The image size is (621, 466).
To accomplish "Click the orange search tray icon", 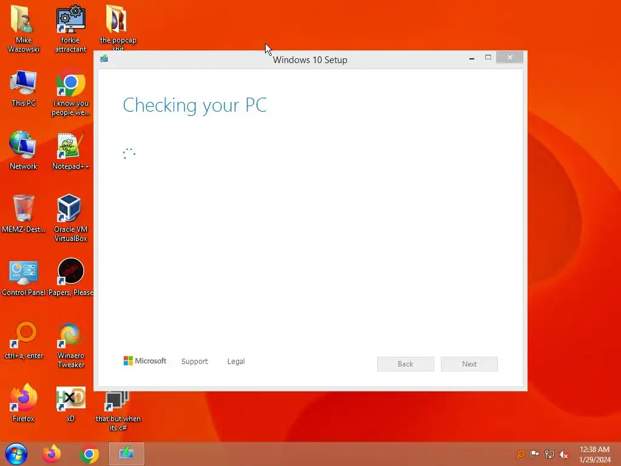I will pyautogui.click(x=520, y=454).
